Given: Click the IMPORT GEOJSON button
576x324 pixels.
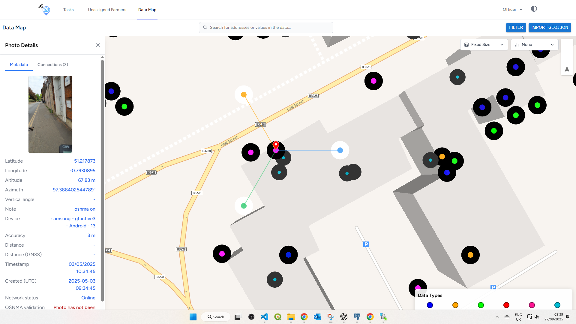Looking at the screenshot, I should (550, 27).
